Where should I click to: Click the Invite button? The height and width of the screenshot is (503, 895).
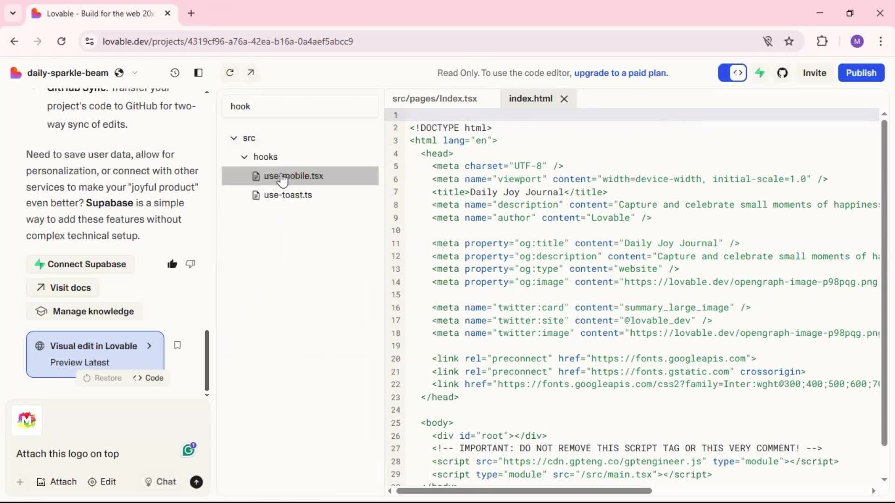814,73
